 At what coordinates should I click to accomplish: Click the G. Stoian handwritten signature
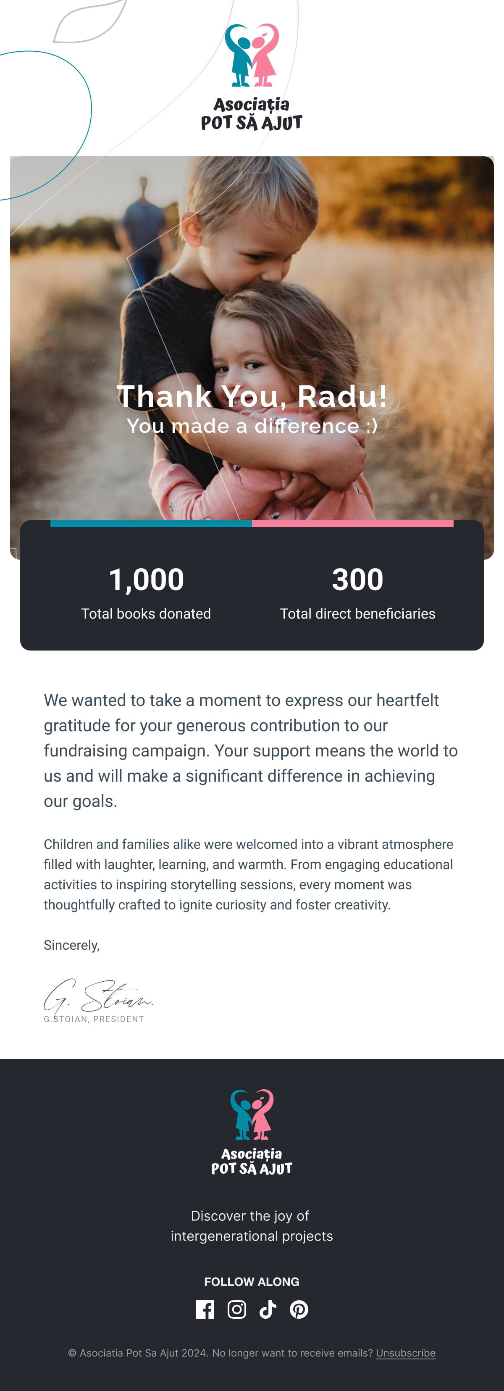[98, 996]
